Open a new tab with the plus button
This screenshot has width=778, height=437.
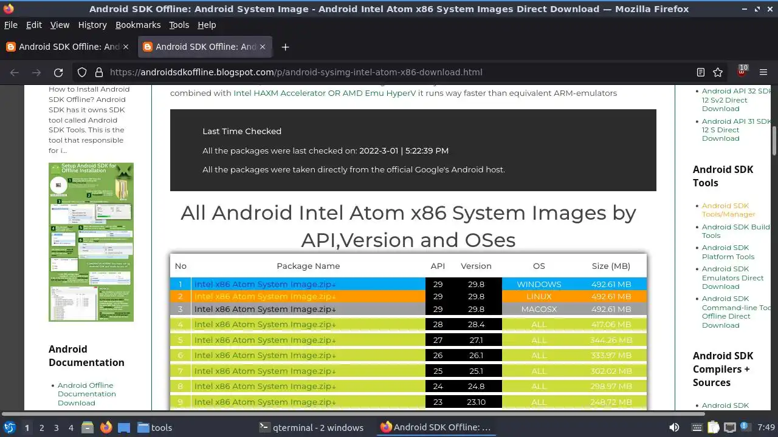coord(285,47)
